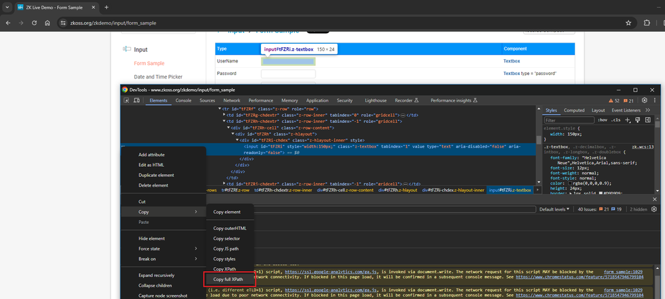Reload the page using refresh icon
The width and height of the screenshot is (665, 299).
[x=34, y=23]
